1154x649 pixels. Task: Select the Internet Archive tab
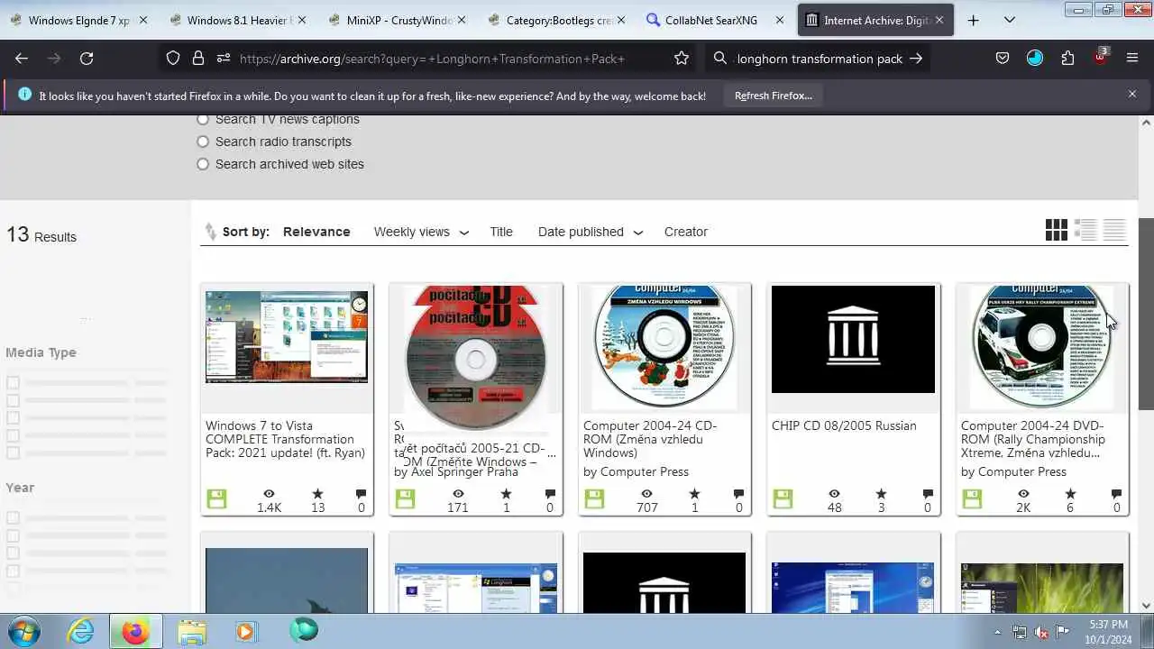876,20
